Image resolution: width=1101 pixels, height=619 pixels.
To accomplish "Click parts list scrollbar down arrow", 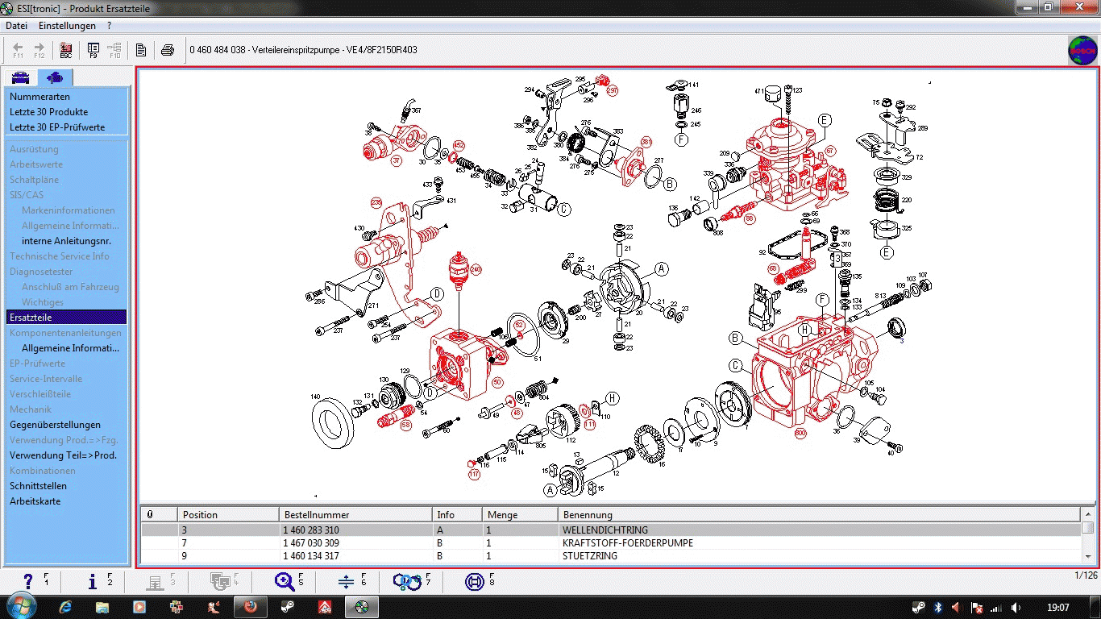I will (1088, 556).
